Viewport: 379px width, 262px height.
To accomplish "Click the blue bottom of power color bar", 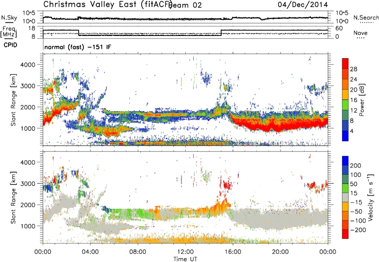I will click(x=345, y=135).
